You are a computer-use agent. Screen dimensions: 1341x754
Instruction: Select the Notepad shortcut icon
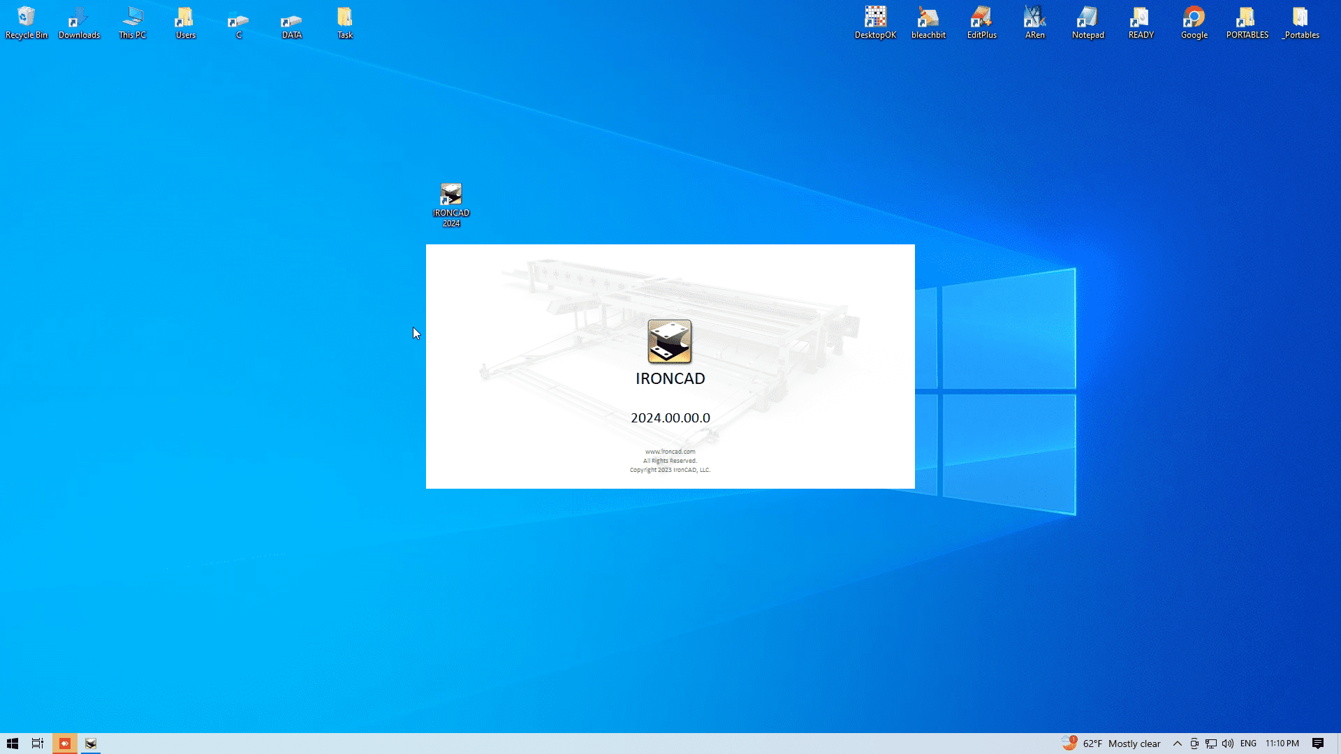(1087, 22)
